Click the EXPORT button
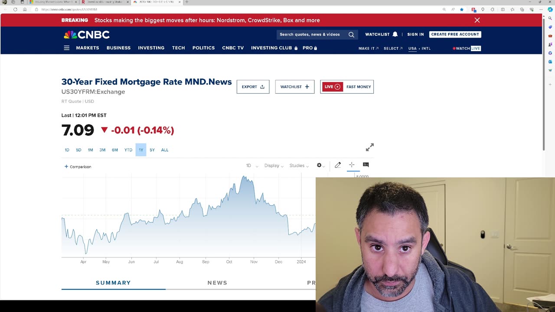555x312 pixels. [253, 87]
